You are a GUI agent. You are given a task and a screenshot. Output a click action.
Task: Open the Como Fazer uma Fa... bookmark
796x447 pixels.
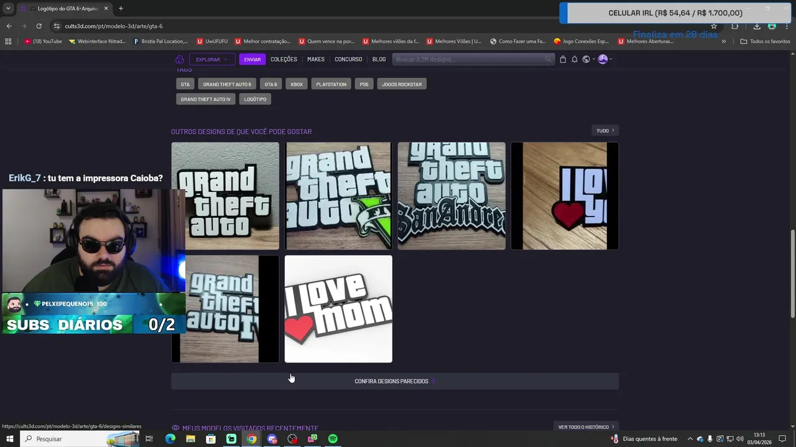coord(517,42)
